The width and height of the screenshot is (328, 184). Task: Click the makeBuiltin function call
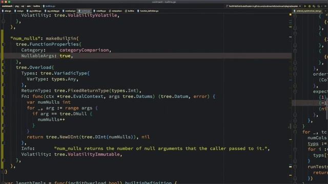[x=61, y=39]
